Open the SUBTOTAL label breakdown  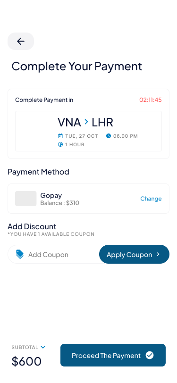[x=25, y=347]
